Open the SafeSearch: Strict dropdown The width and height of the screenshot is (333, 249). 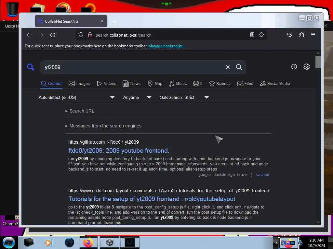(x=184, y=97)
